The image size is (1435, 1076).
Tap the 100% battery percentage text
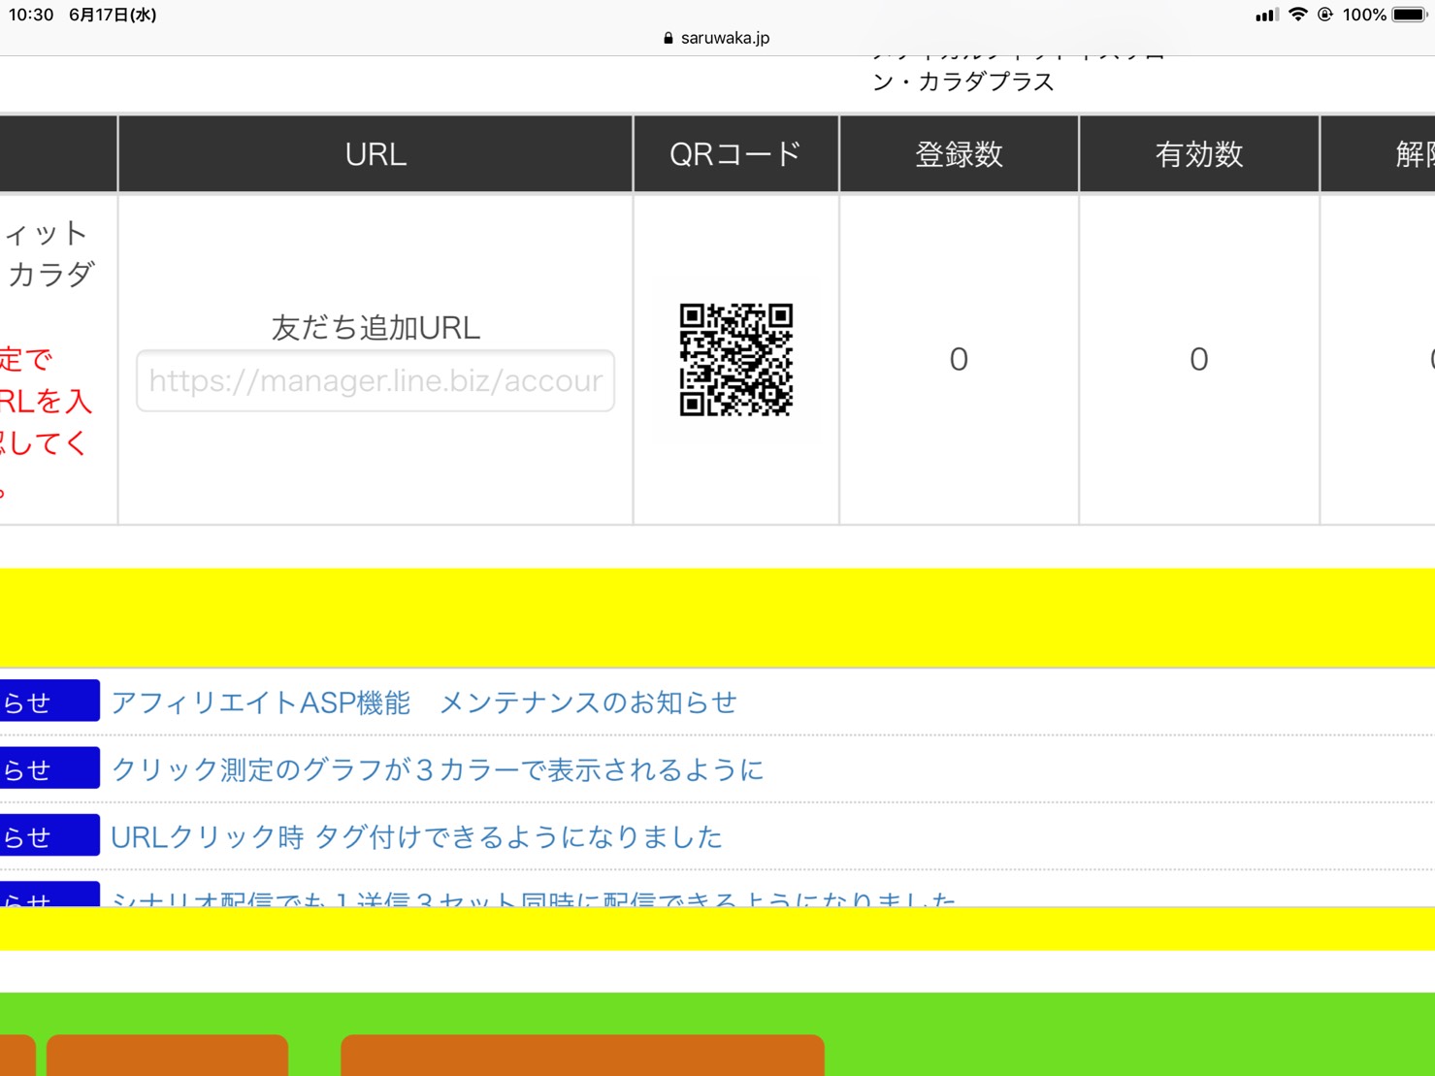[1364, 15]
